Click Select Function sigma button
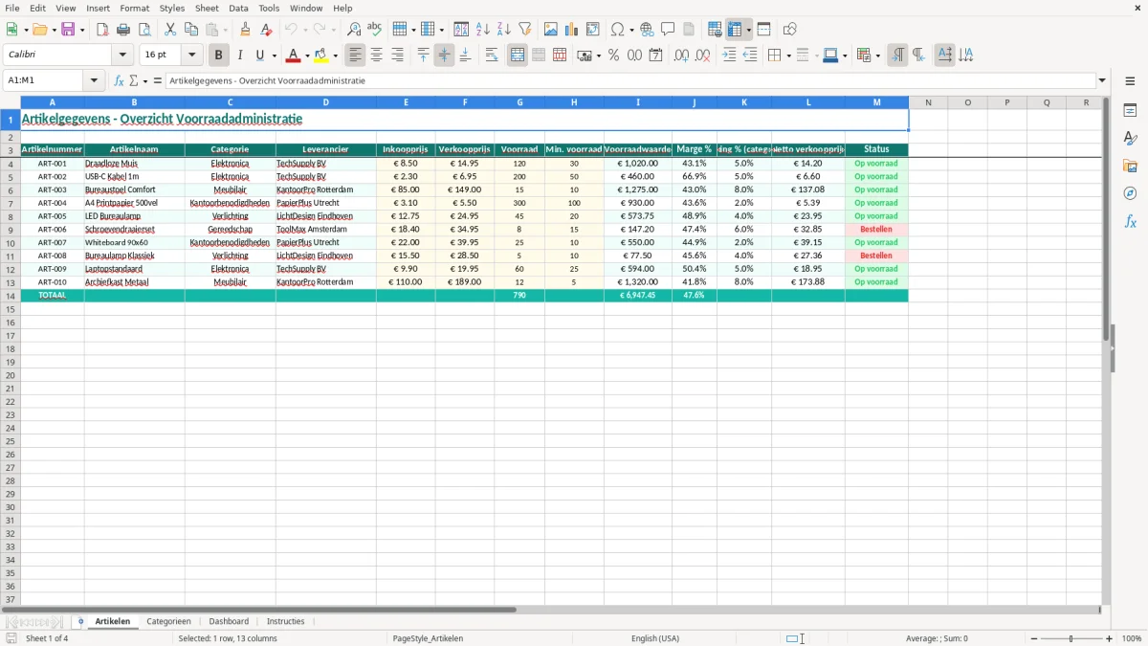This screenshot has height=646, width=1148. (x=135, y=80)
